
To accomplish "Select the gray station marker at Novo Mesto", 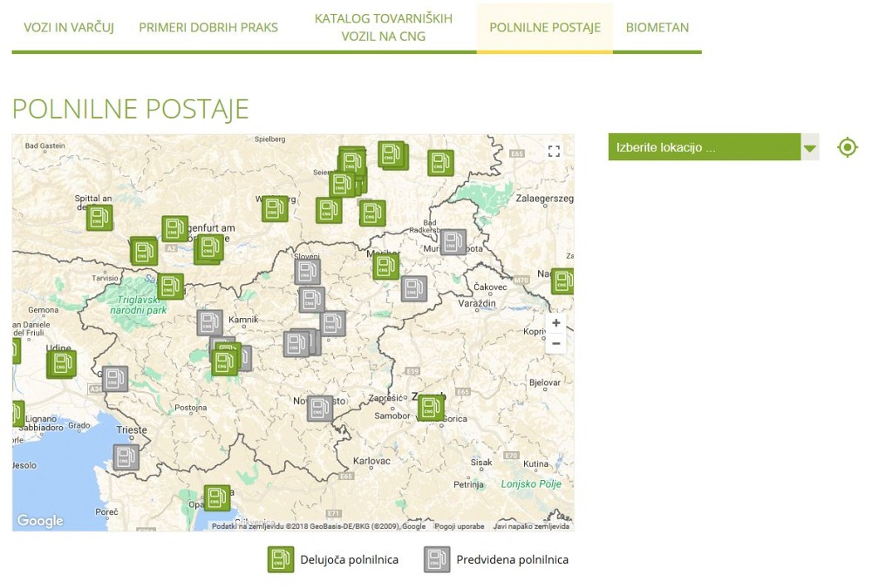I will click(320, 409).
